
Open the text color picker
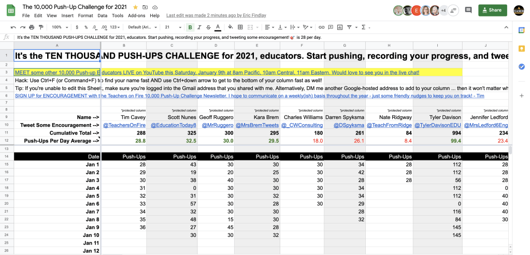pyautogui.click(x=217, y=27)
